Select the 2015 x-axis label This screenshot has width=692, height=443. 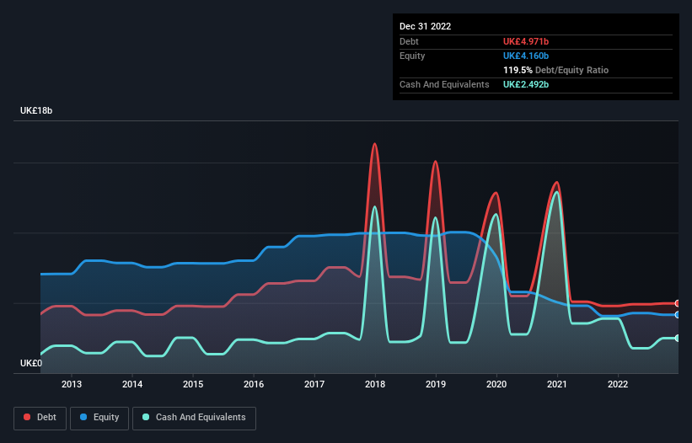[193, 384]
